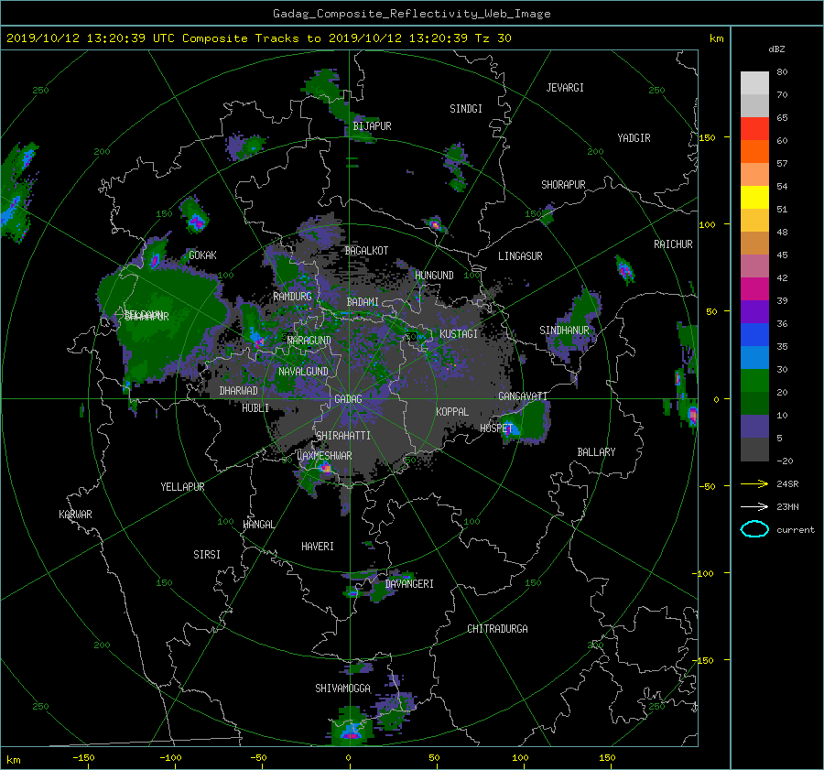Click the yellow 54 dBZ legend swatch
Viewport: 824px width, 770px height.
[754, 197]
